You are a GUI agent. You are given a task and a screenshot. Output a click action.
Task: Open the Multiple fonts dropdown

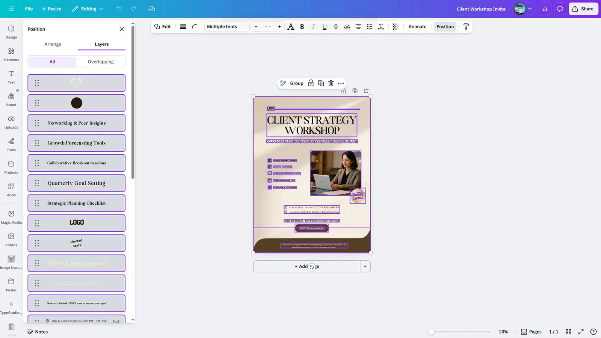coord(227,27)
